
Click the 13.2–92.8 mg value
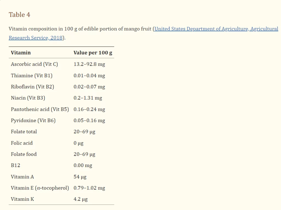coord(89,64)
